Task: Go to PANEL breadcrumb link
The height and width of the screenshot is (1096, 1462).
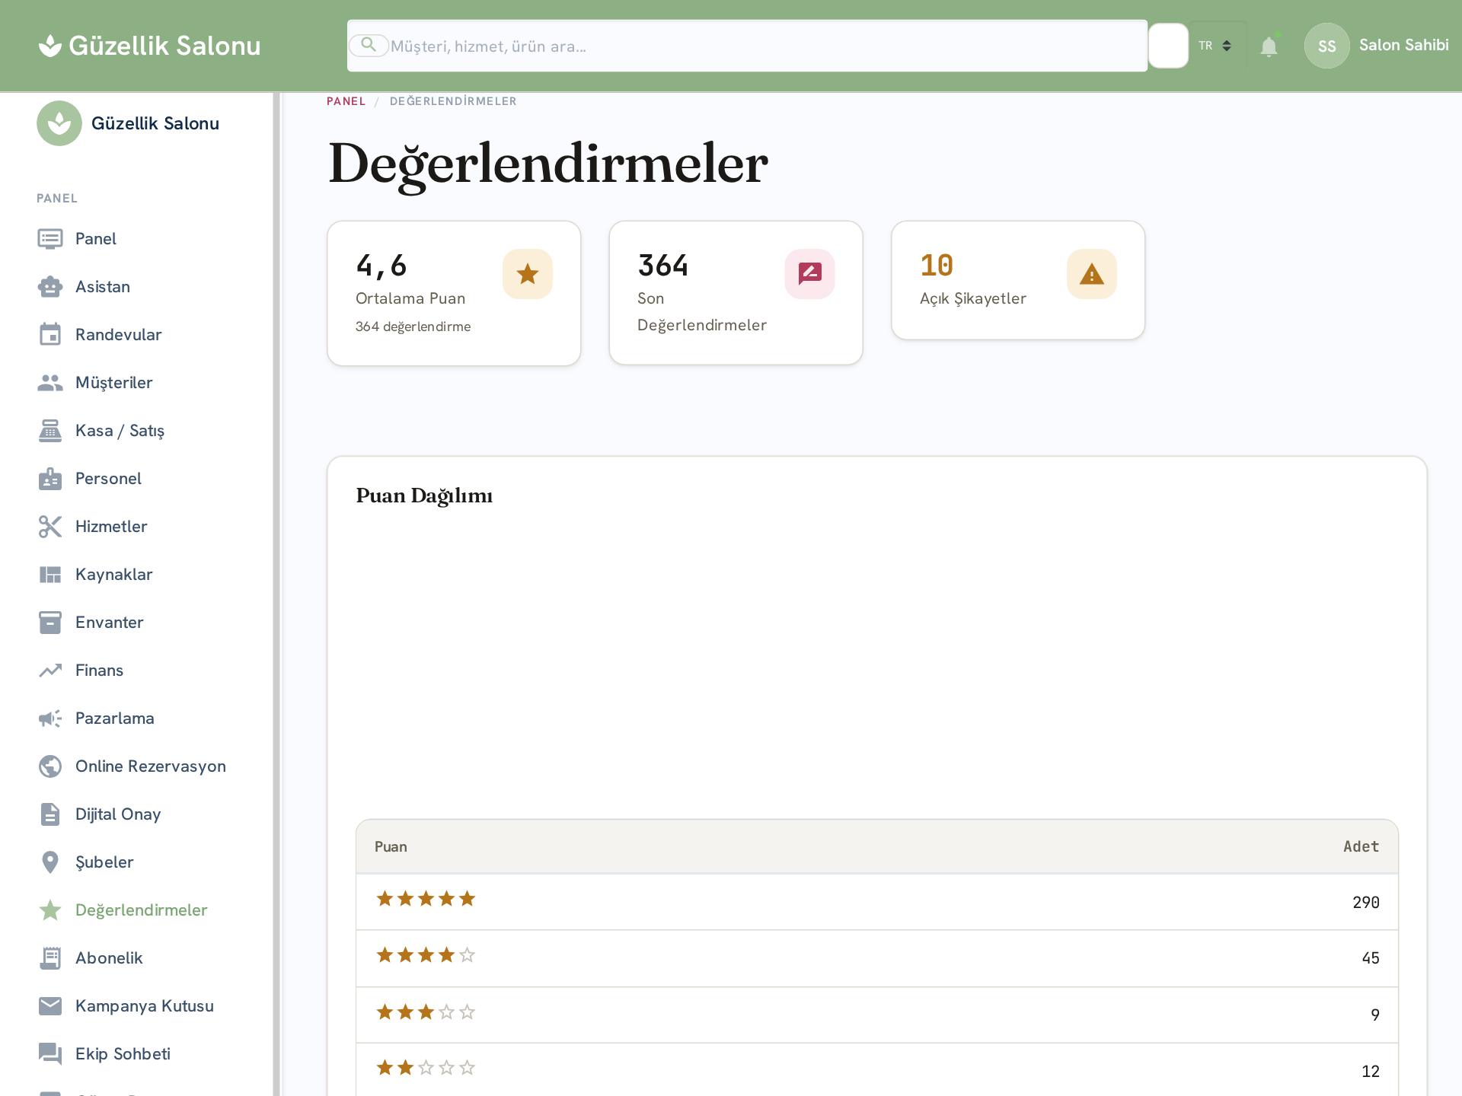Action: [346, 101]
